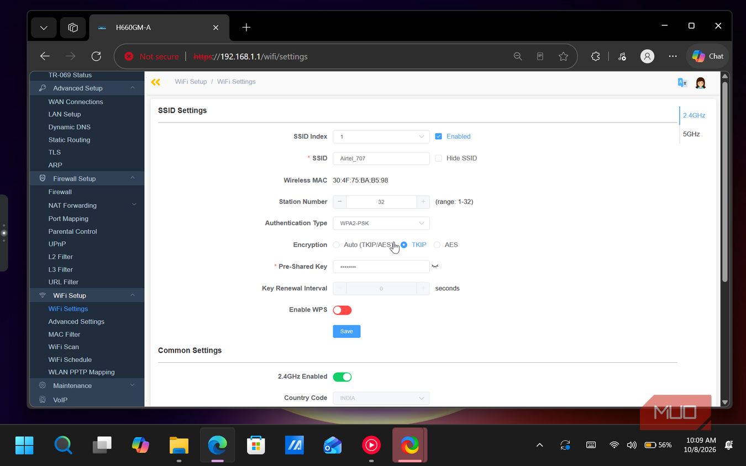The height and width of the screenshot is (466, 746).
Task: Add this page to favorites
Action: point(563,56)
